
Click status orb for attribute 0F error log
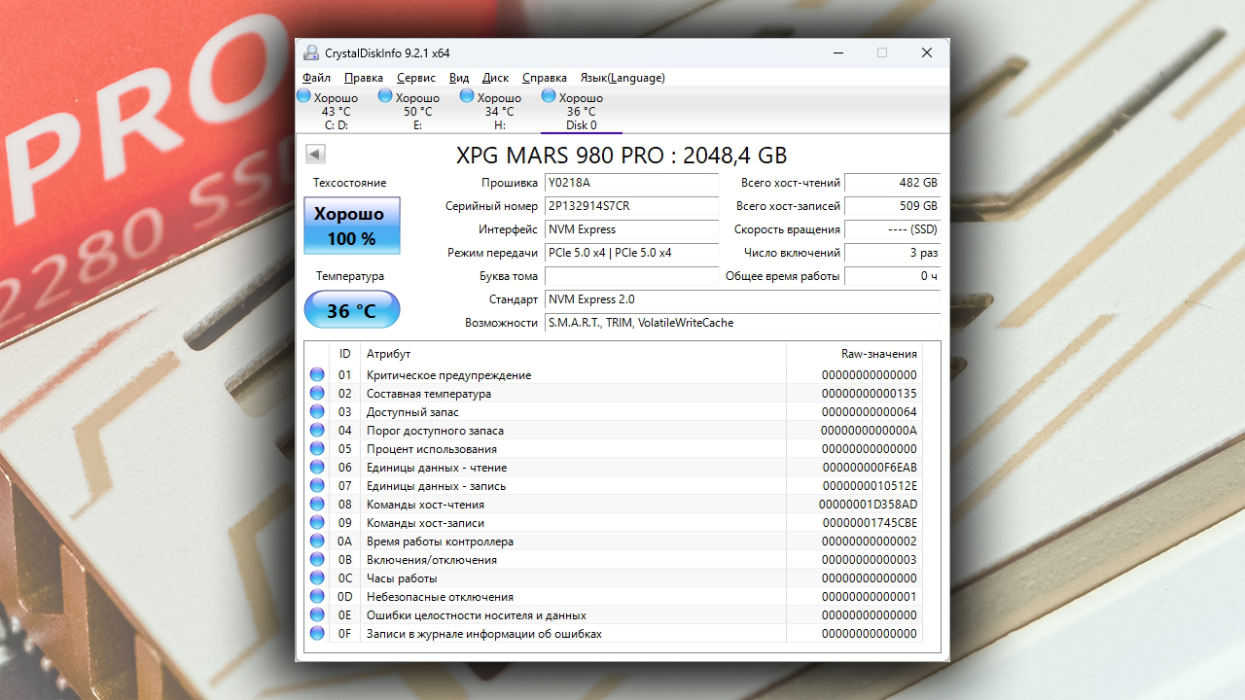317,634
